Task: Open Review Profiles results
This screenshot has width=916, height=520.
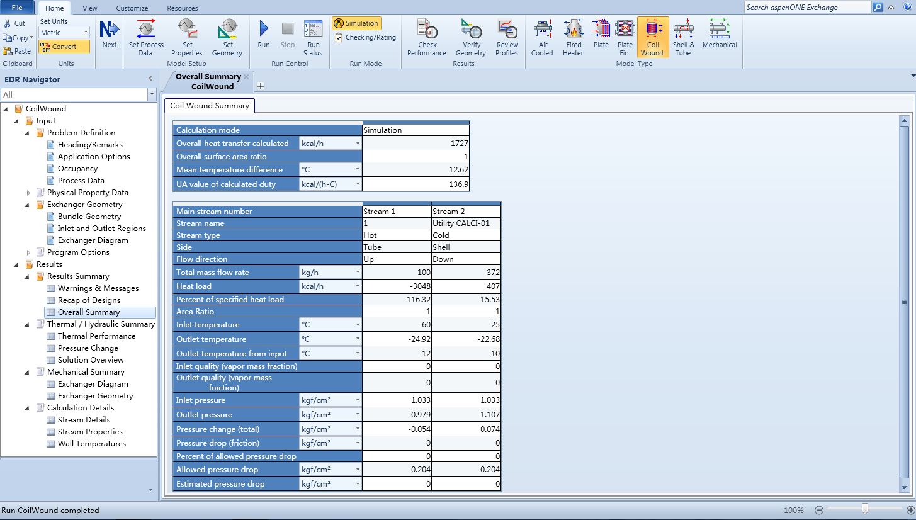Action: pyautogui.click(x=507, y=38)
